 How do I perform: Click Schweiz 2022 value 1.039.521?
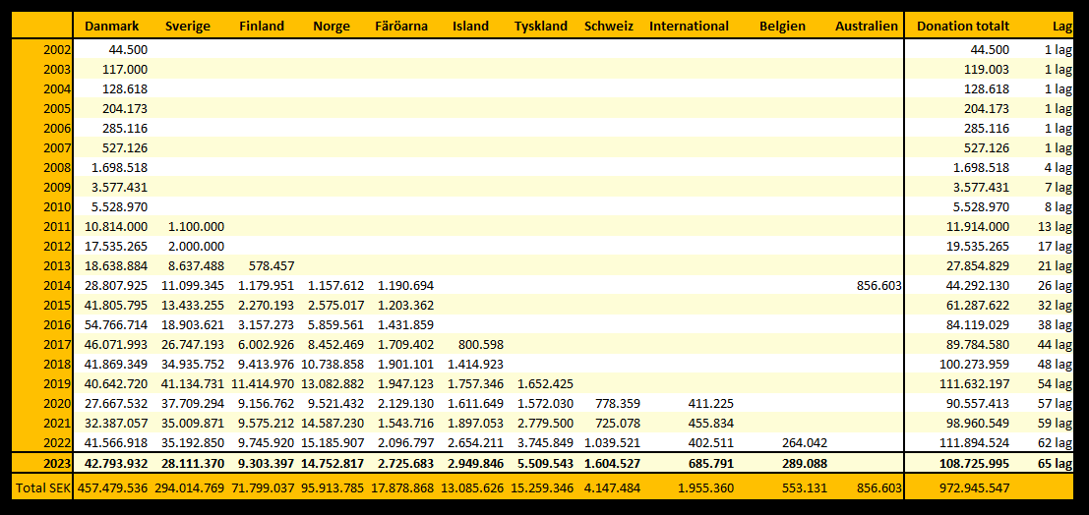[x=612, y=442]
